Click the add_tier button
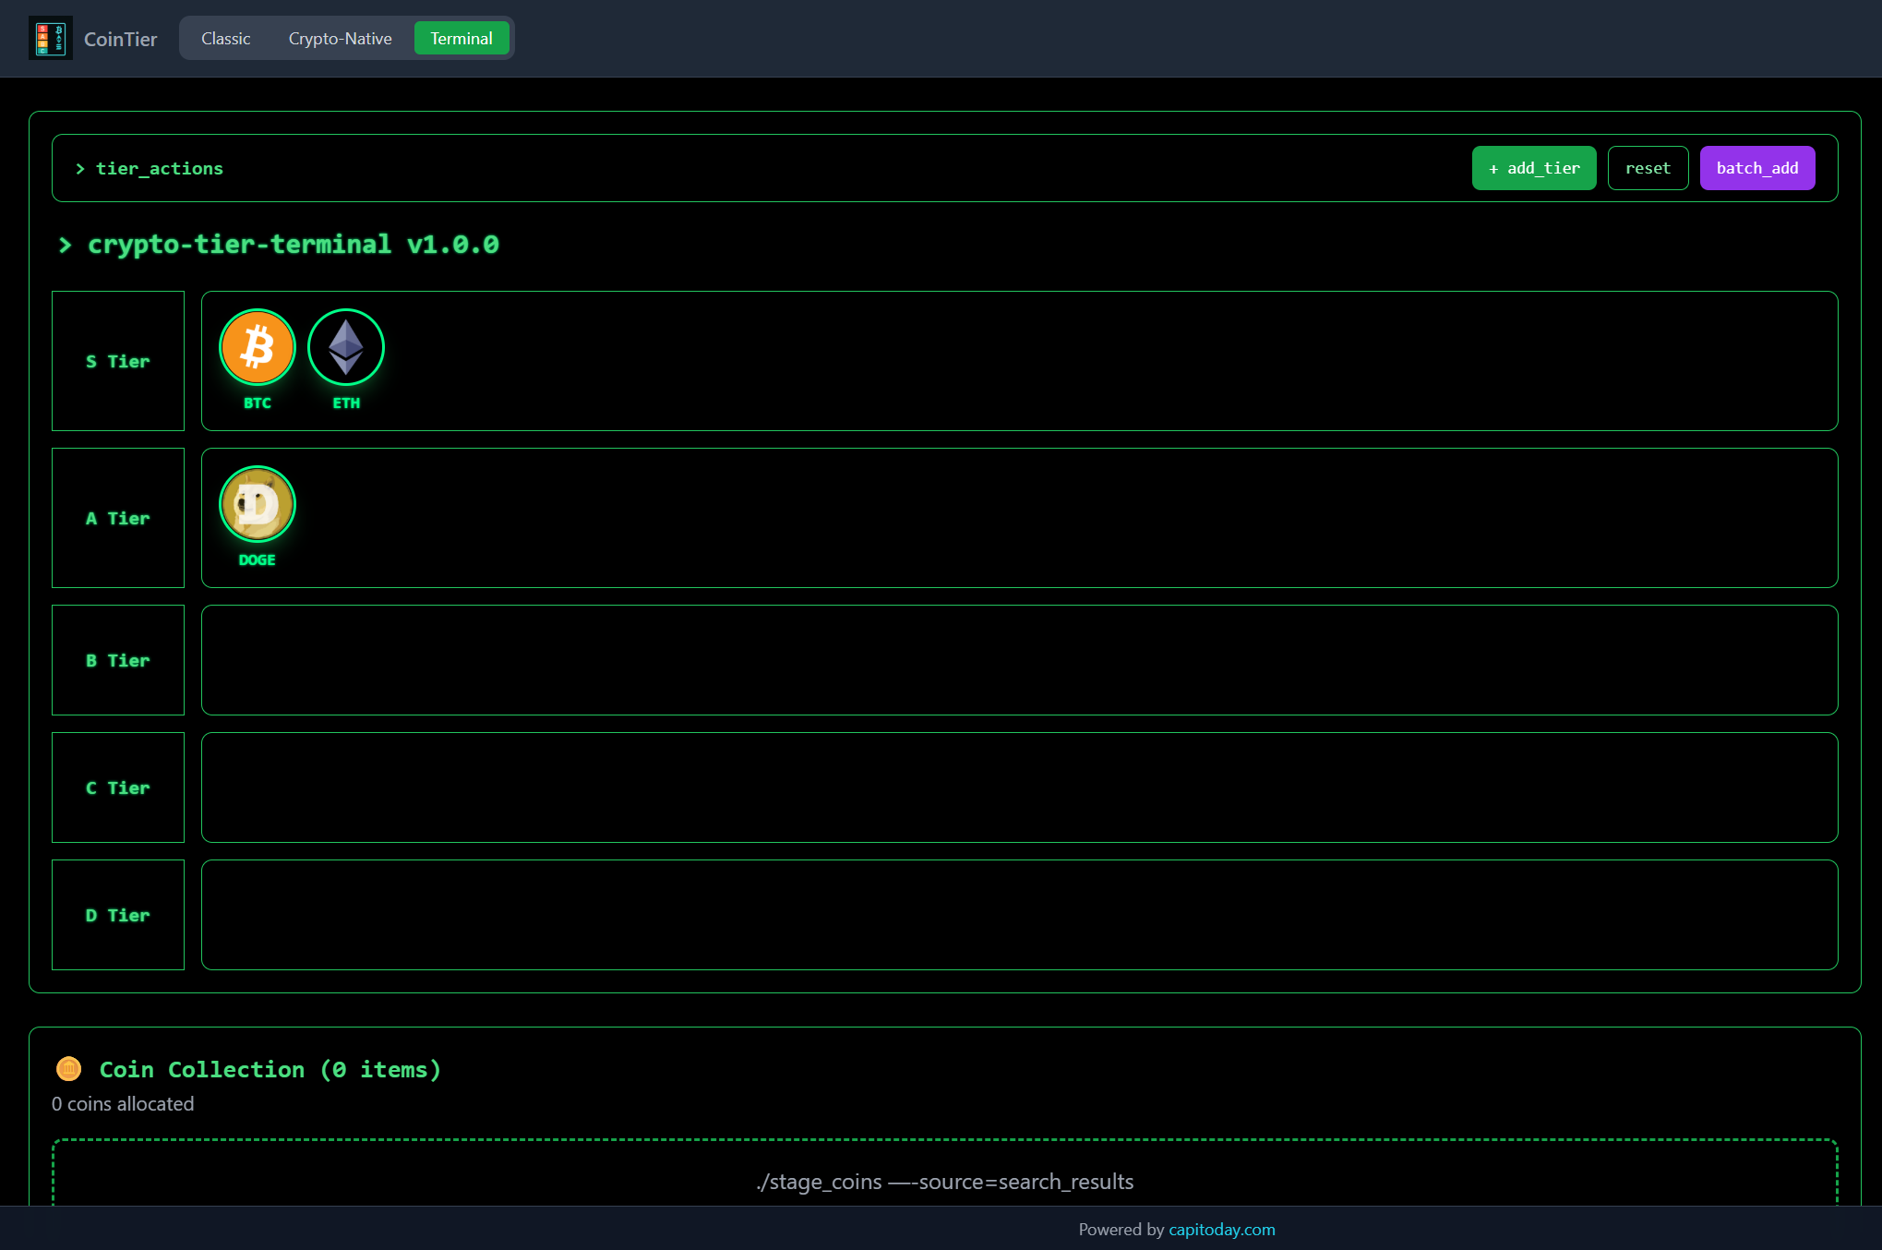The image size is (1882, 1250). (x=1533, y=167)
